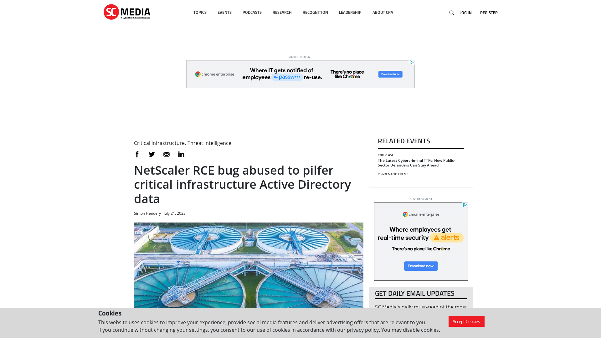Viewport: 601px width, 338px height.
Task: Expand the EVENTS navigation menu
Action: click(x=224, y=12)
